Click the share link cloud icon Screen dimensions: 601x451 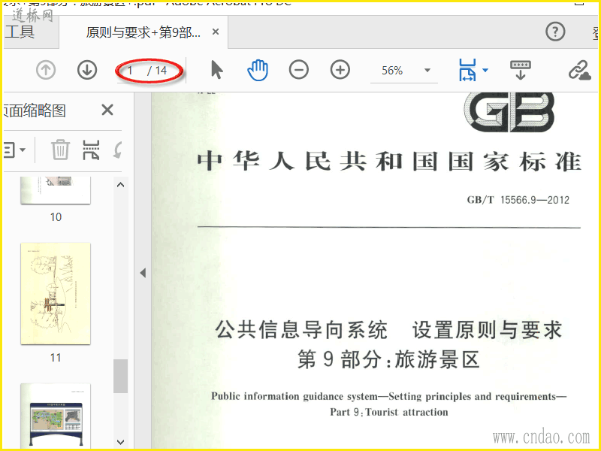tap(579, 71)
